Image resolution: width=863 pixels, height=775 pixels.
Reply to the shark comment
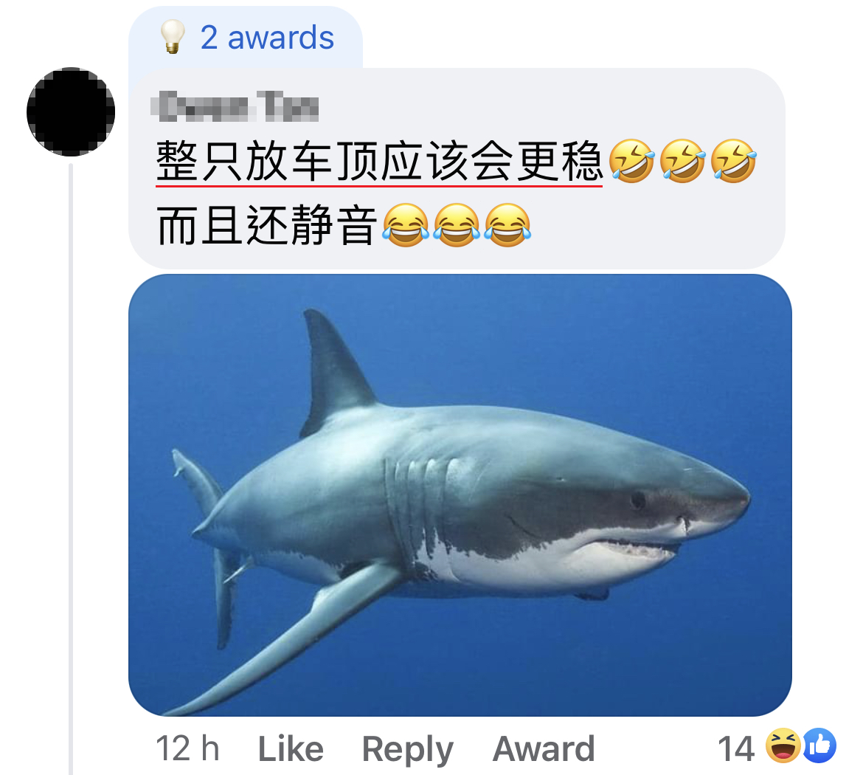(407, 749)
